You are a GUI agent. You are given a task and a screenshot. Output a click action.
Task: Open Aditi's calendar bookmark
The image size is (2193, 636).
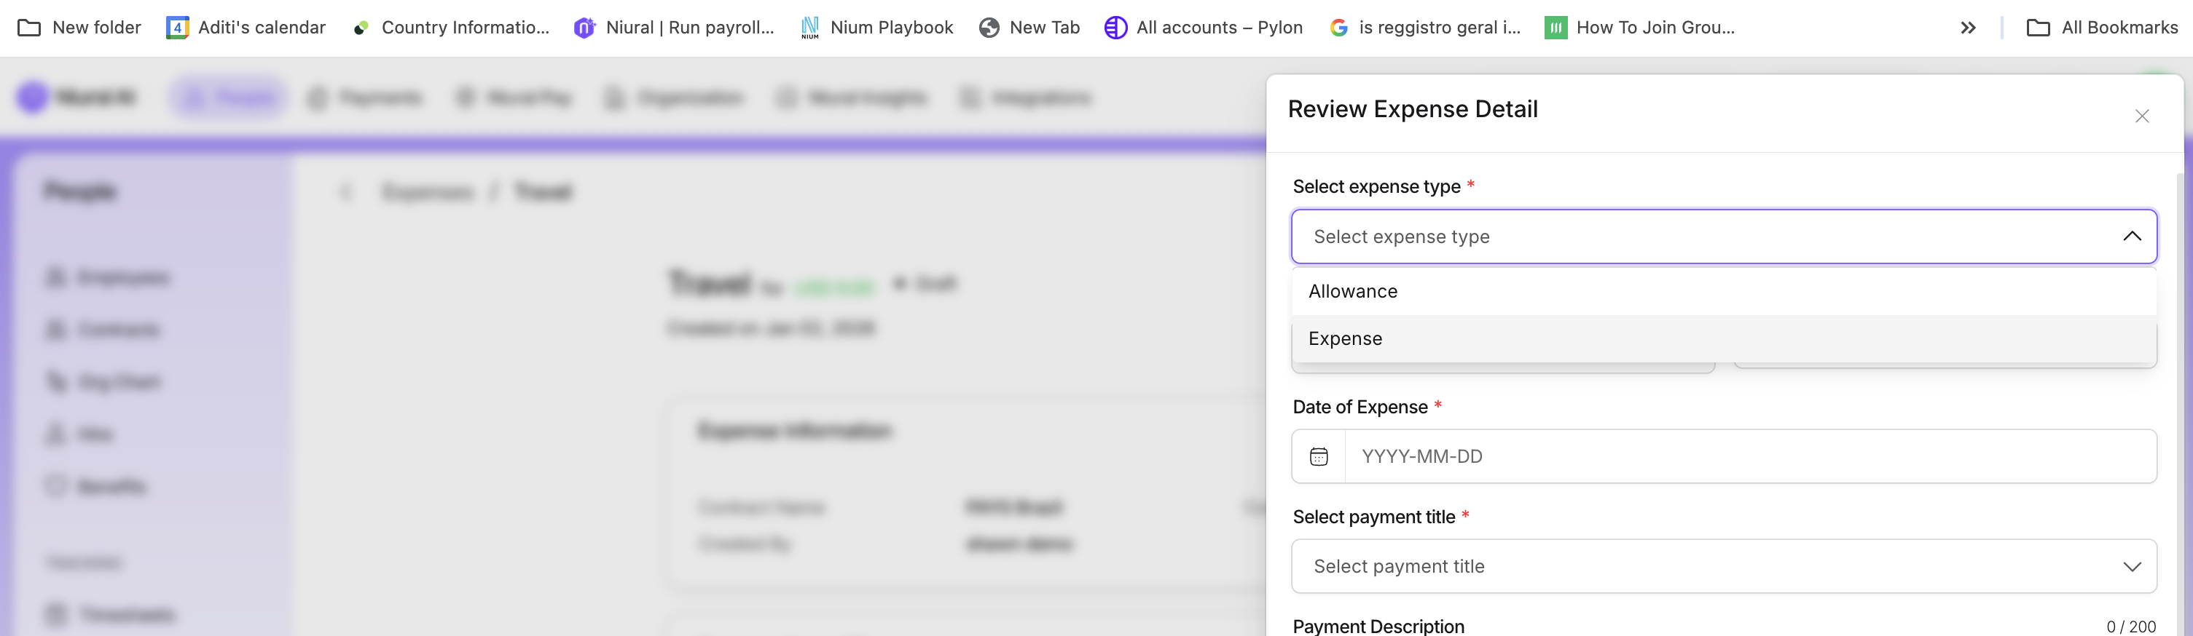pyautogui.click(x=246, y=27)
